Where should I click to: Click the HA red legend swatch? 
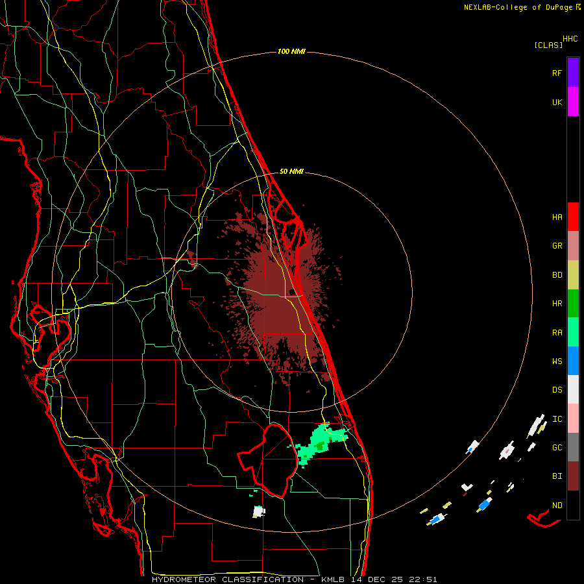pyautogui.click(x=573, y=217)
